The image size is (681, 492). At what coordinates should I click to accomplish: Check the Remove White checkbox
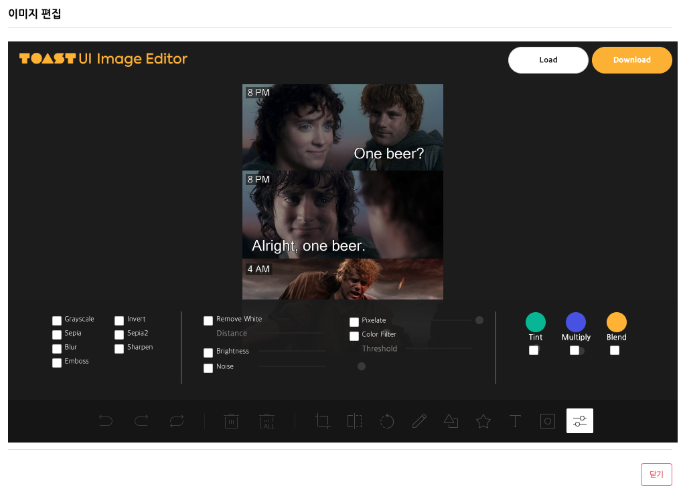208,321
